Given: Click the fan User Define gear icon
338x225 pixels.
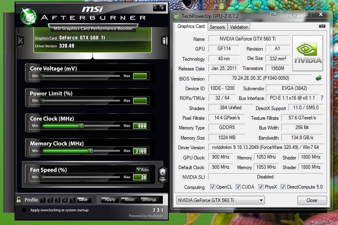Looking at the screenshot, I should tap(163, 175).
